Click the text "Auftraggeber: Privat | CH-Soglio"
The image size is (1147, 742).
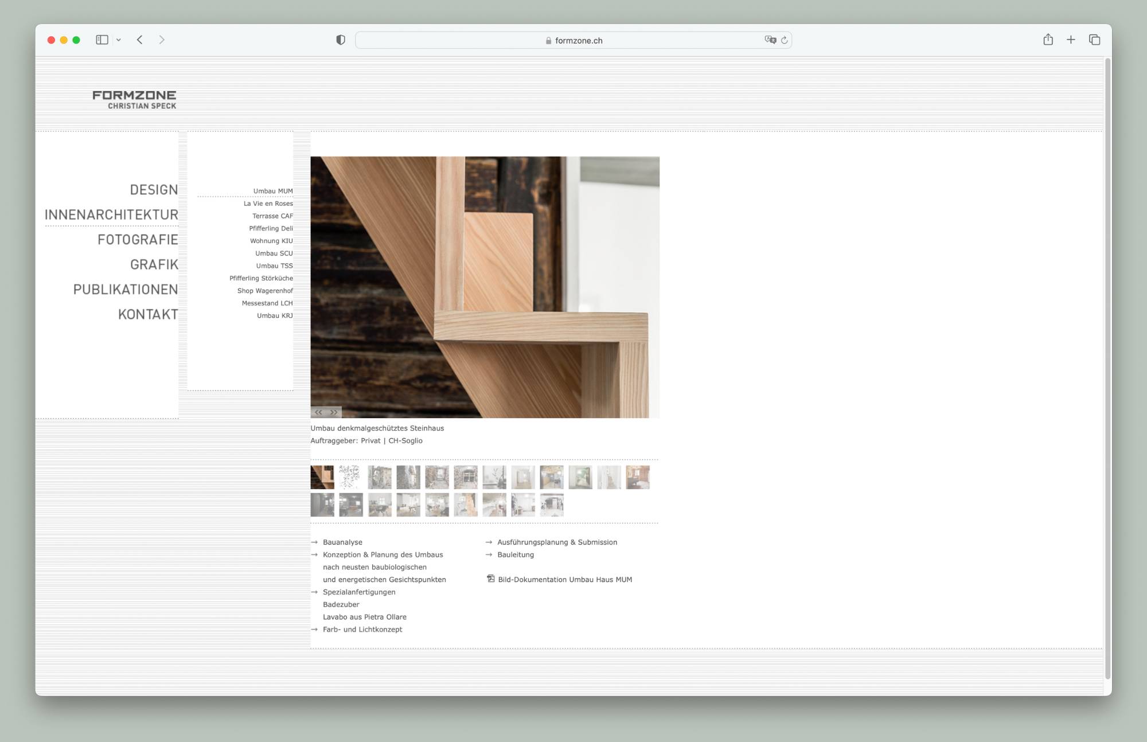point(366,441)
